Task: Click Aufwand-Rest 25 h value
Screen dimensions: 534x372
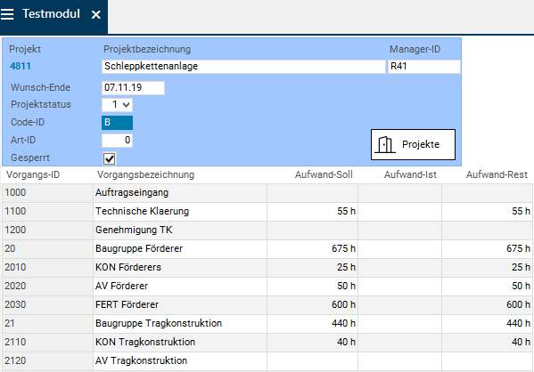Action: tap(487, 268)
